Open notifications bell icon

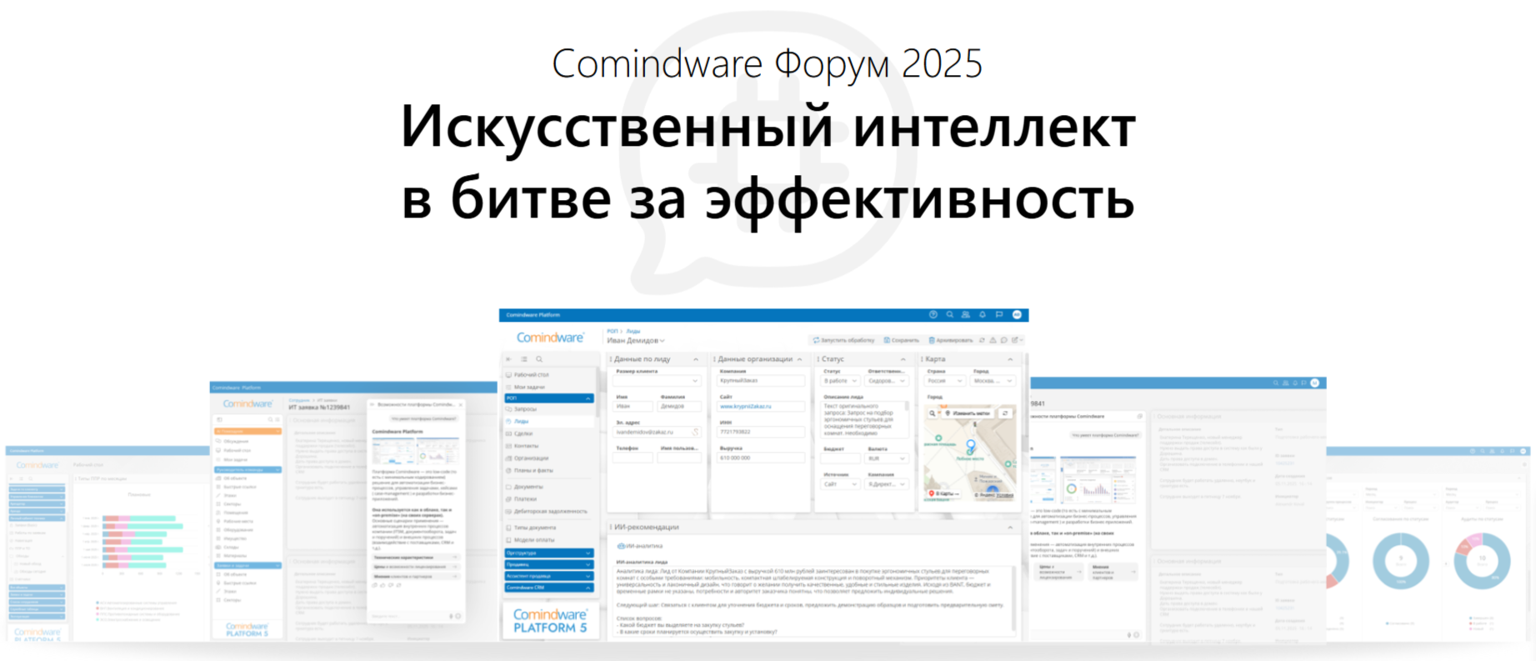pyautogui.click(x=983, y=315)
